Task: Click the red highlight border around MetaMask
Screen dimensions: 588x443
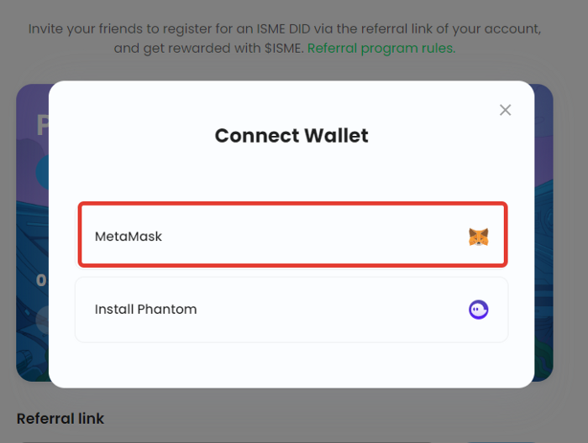Action: [291, 204]
